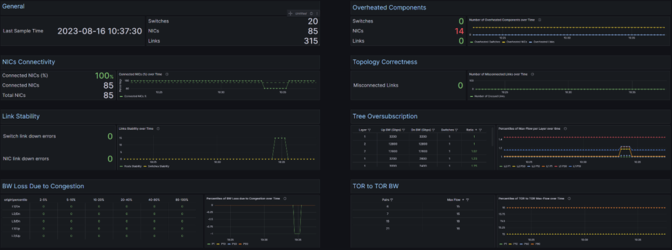Open Percentiles of Max-Flow per Layer title menu
672x250 pixels.
[529, 128]
